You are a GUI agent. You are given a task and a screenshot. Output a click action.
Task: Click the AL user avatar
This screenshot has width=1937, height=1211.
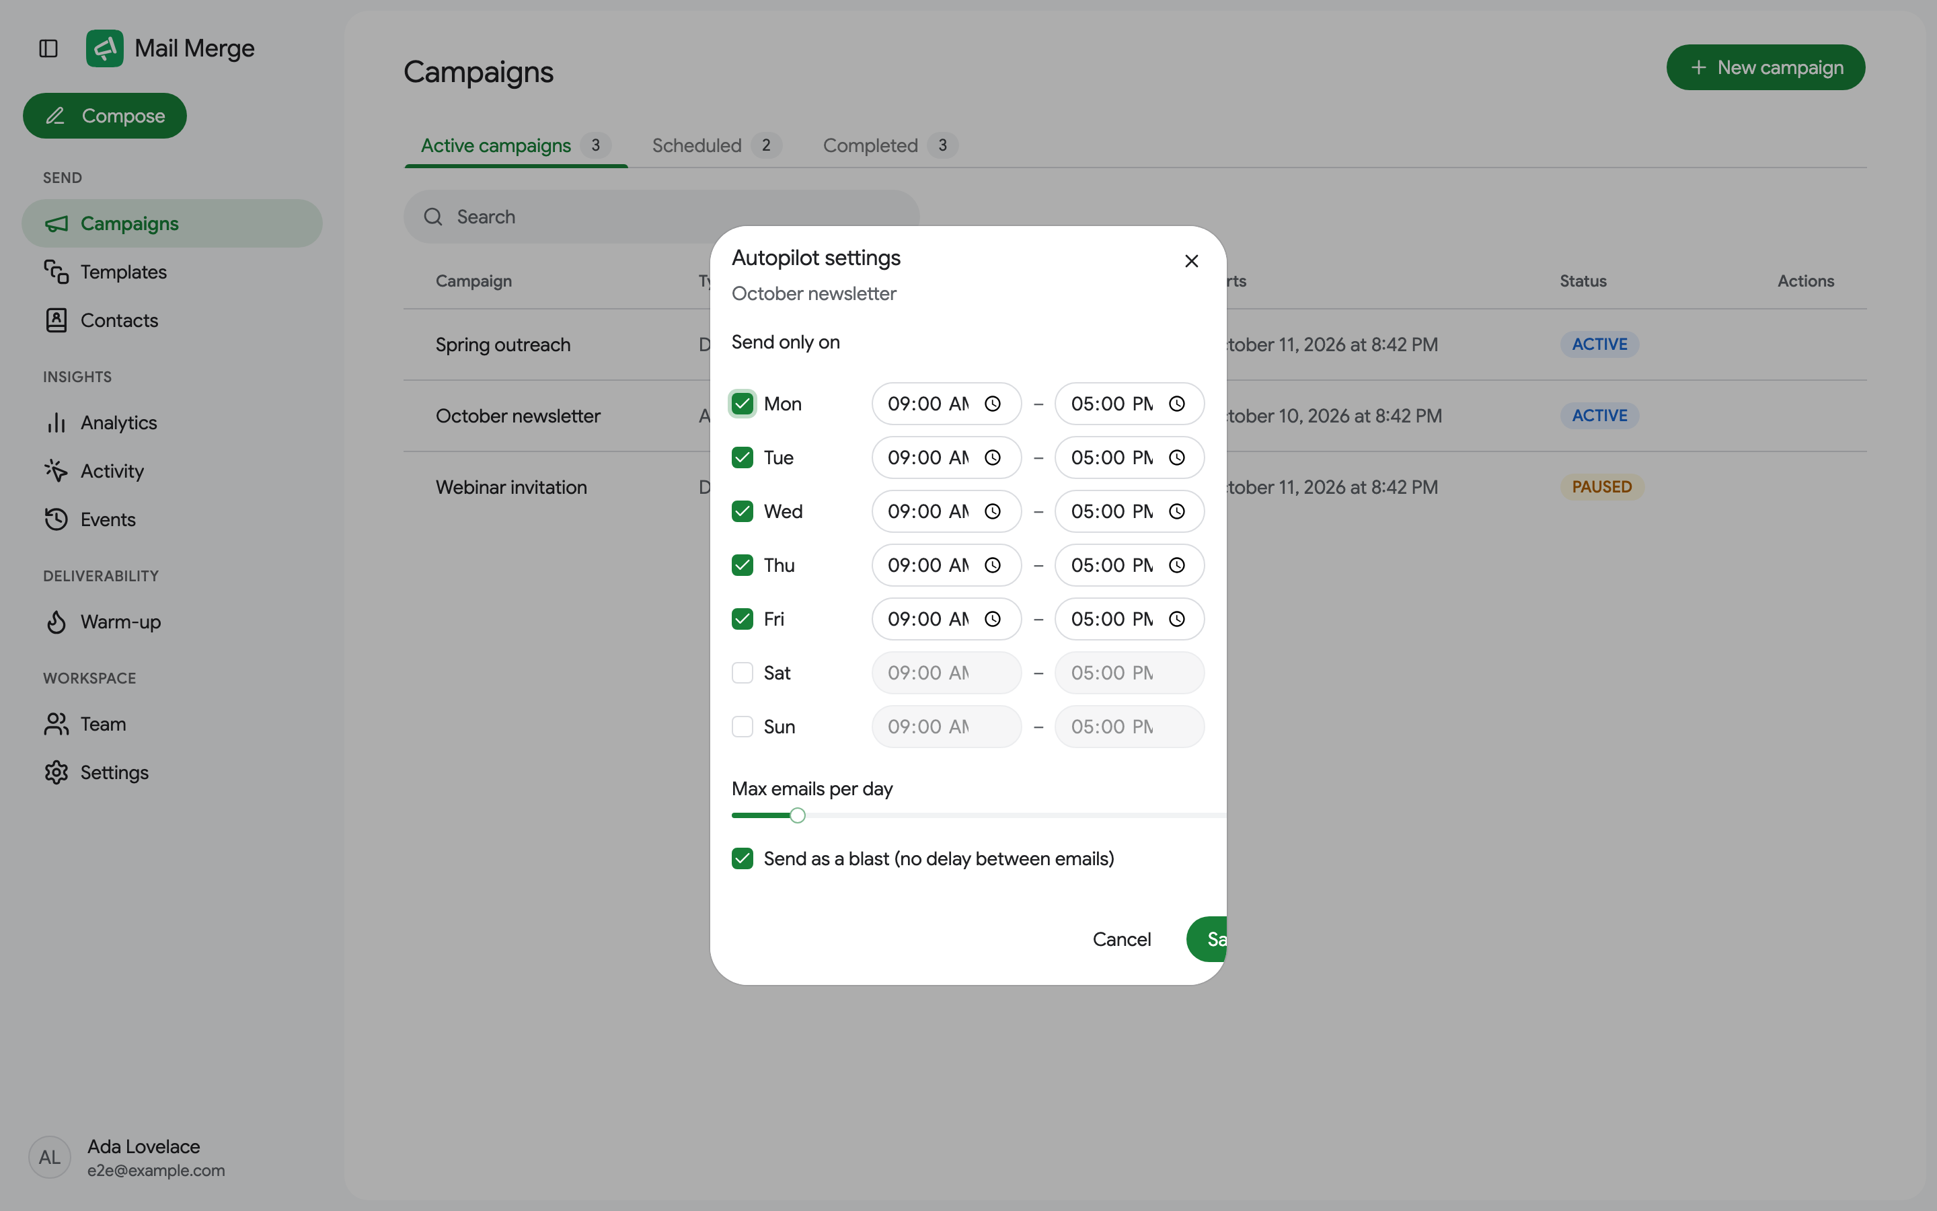pyautogui.click(x=50, y=1157)
